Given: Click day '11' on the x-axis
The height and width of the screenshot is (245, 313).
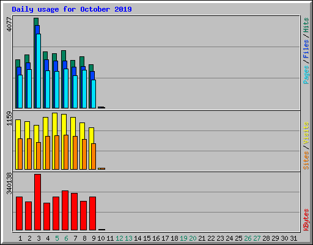Looking at the screenshot, I should click(110, 238).
